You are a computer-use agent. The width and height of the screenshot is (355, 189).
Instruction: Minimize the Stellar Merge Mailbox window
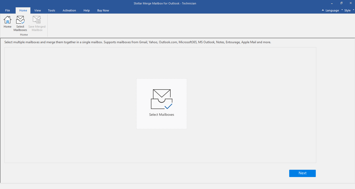pyautogui.click(x=332, y=3)
